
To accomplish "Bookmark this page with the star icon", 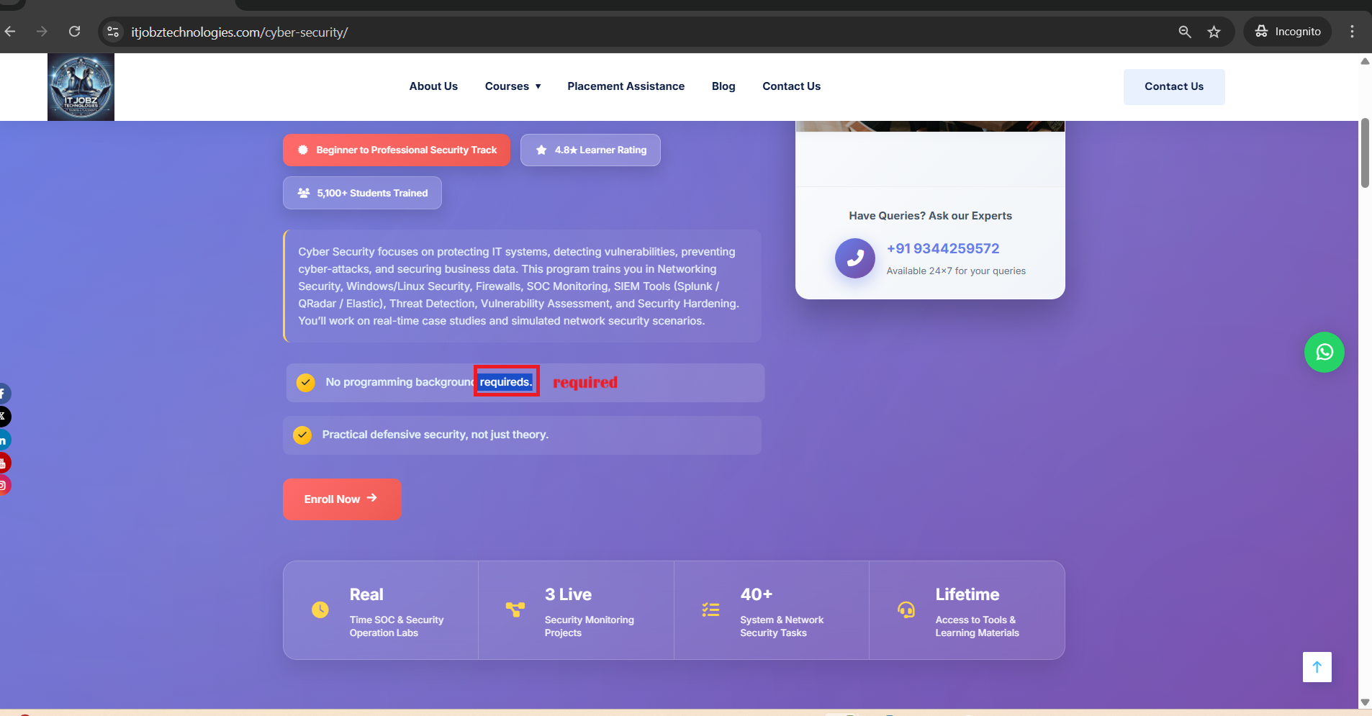I will (1214, 32).
